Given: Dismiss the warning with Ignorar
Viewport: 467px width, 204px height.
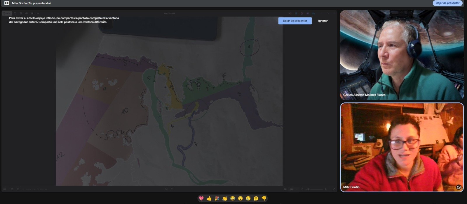Looking at the screenshot, I should [323, 21].
